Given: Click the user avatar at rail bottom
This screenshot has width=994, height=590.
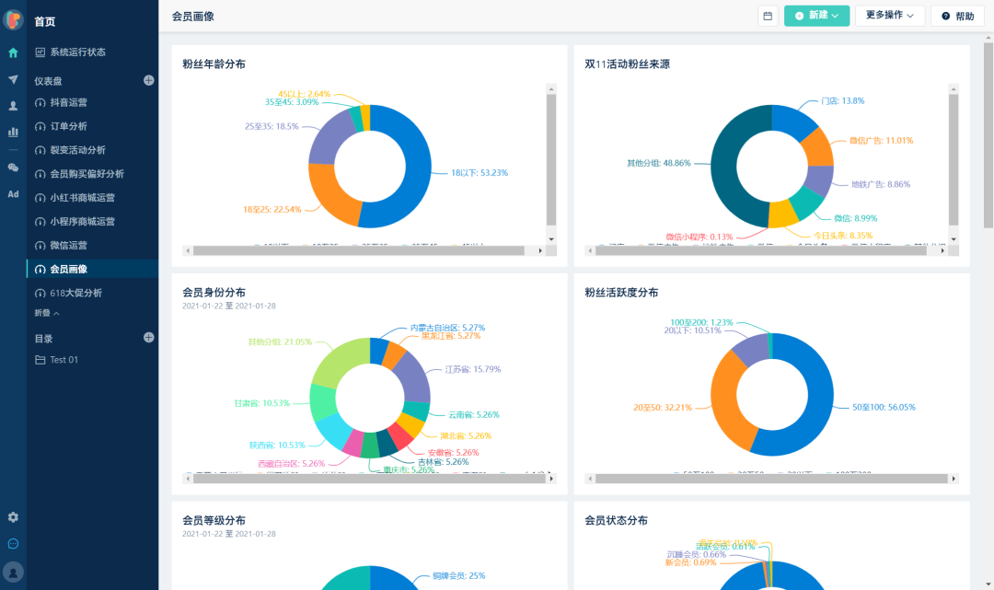Looking at the screenshot, I should (x=13, y=572).
